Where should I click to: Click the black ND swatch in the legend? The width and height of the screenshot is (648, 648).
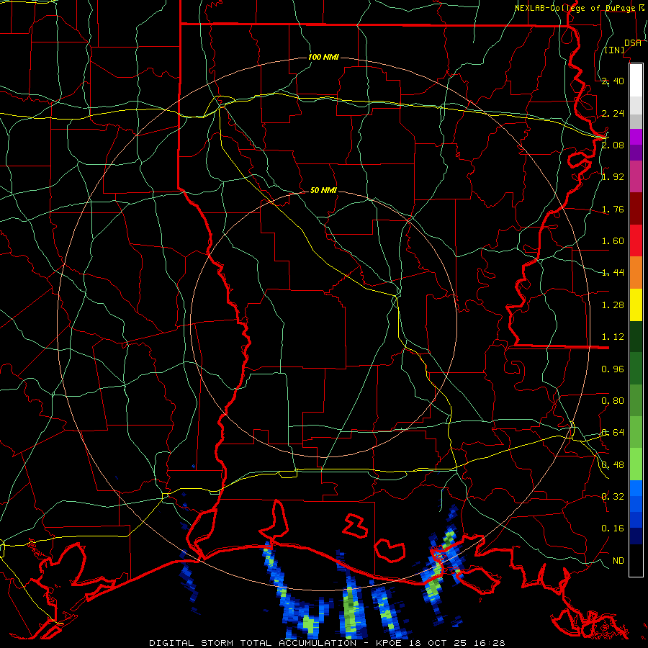point(636,560)
